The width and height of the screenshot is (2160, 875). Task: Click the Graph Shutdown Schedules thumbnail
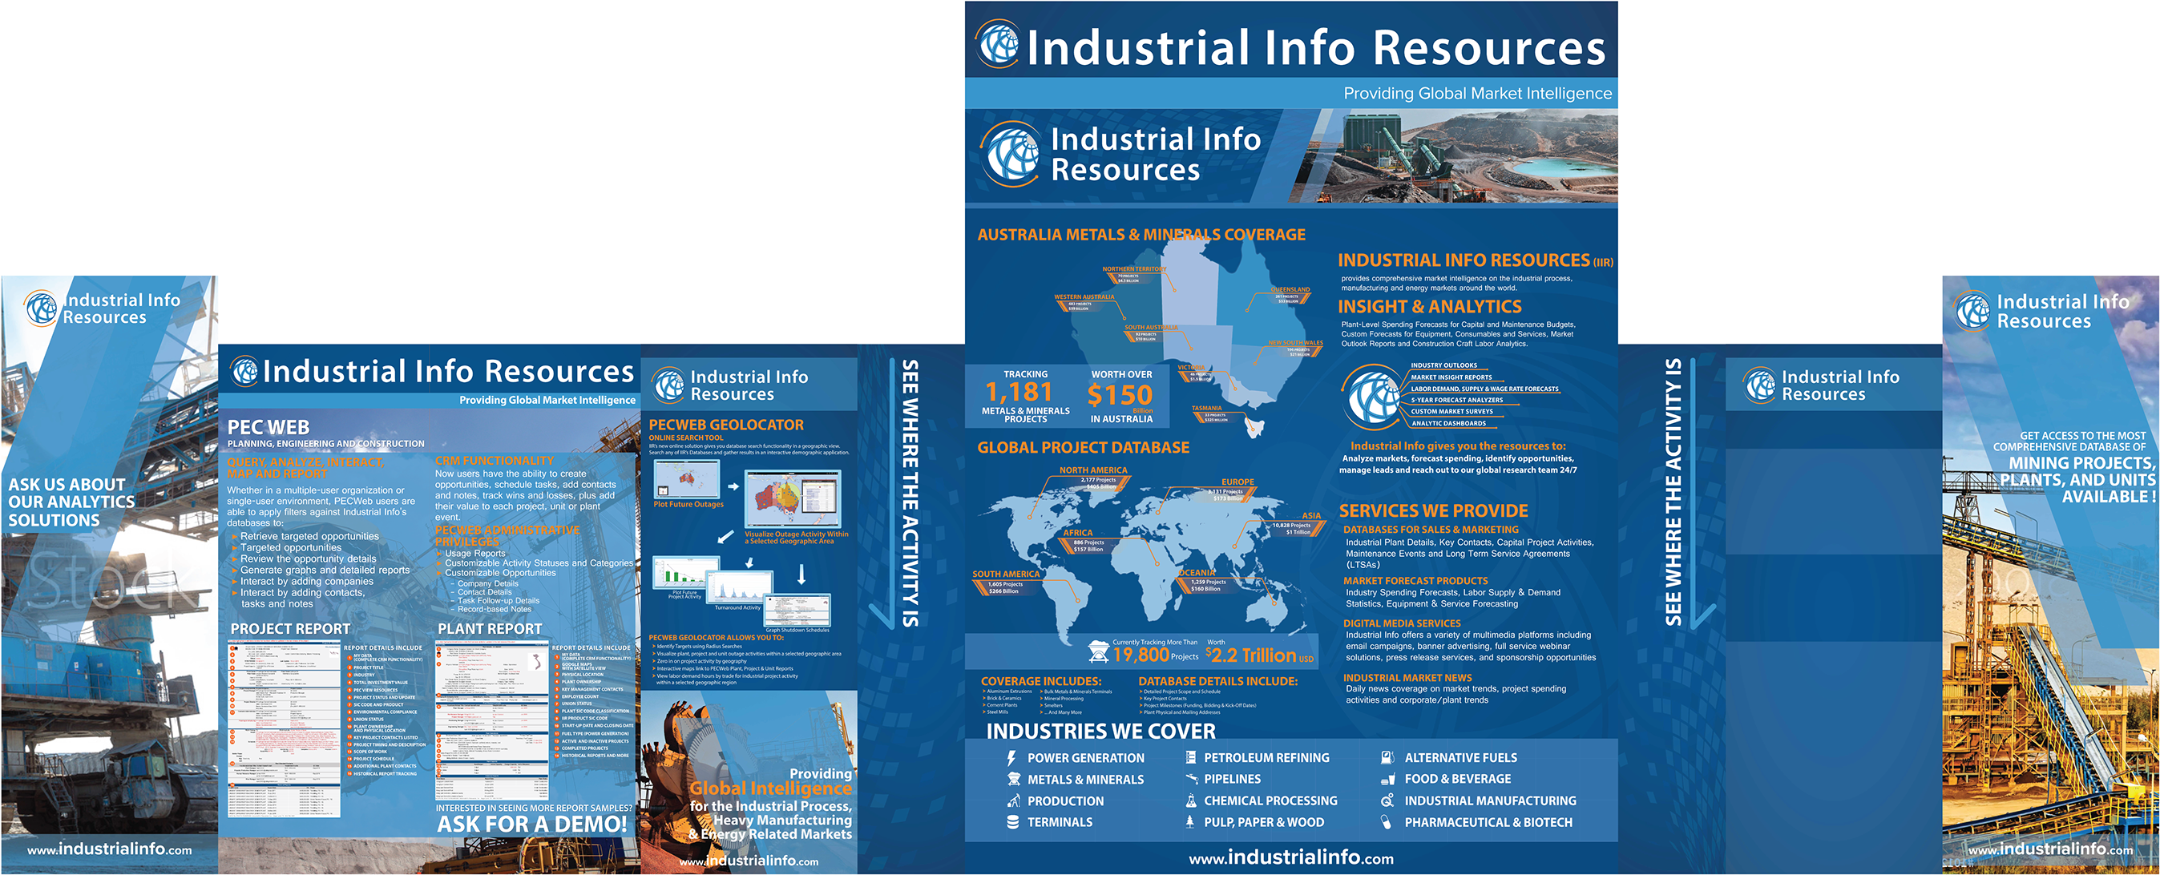[x=797, y=609]
